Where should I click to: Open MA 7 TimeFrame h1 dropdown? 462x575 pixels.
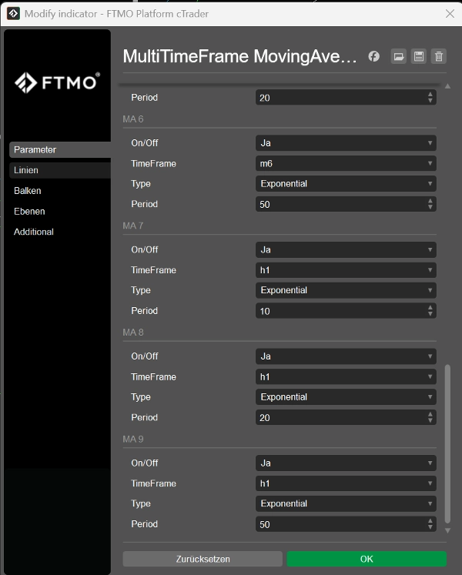(x=346, y=270)
